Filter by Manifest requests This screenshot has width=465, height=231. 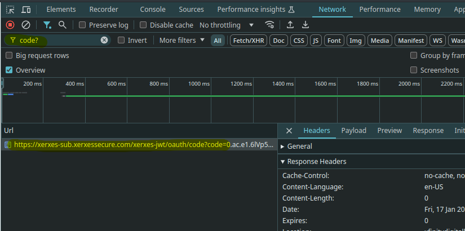[x=411, y=41]
